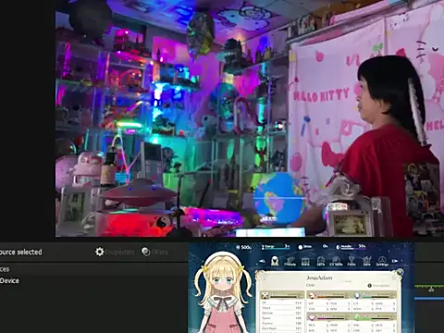Close the JesuAdam stats panel with the X
Viewport: 444px width, 333px height.
coord(400,272)
